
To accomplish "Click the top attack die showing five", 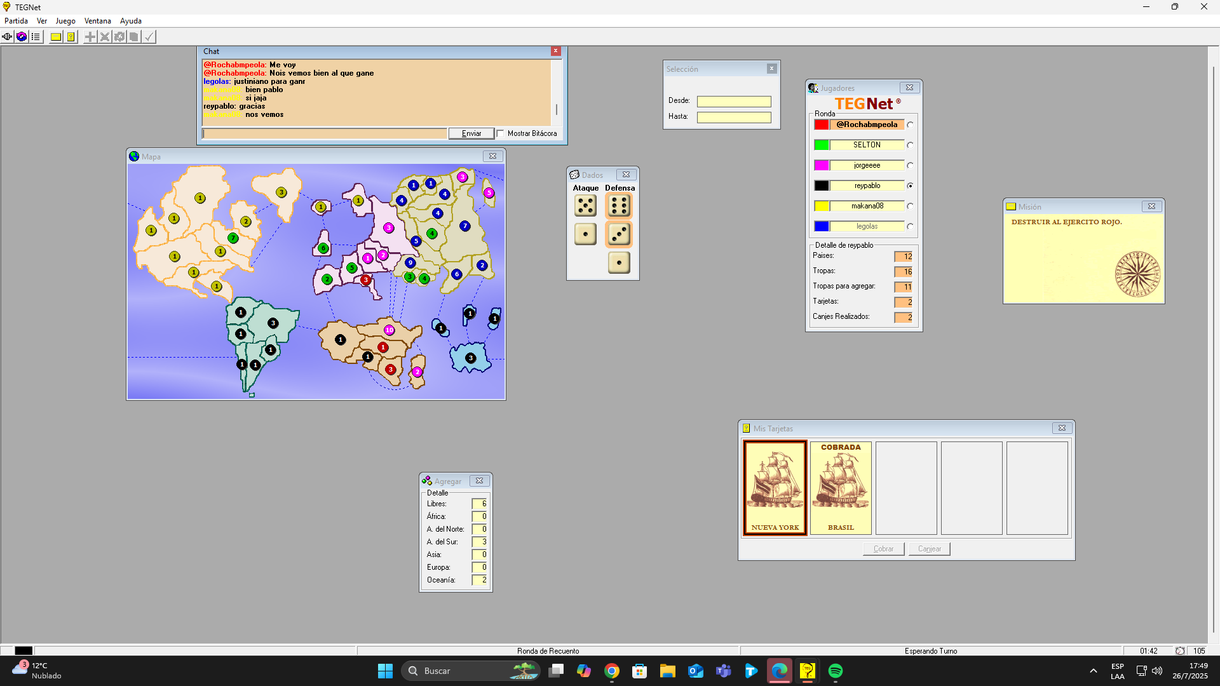I will (x=585, y=206).
